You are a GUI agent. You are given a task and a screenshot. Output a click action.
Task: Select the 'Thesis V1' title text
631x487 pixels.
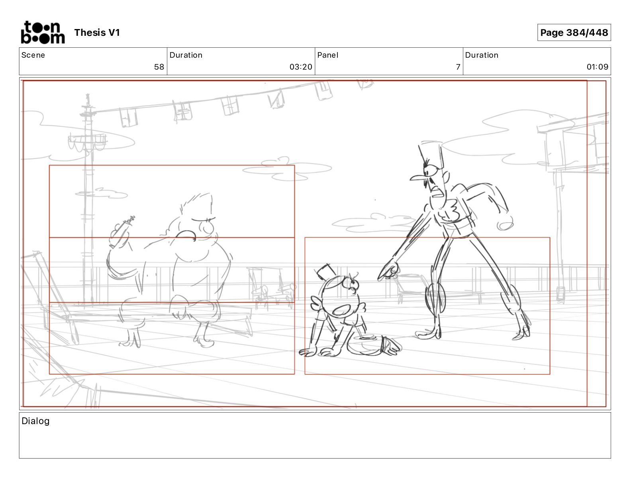[x=97, y=33]
